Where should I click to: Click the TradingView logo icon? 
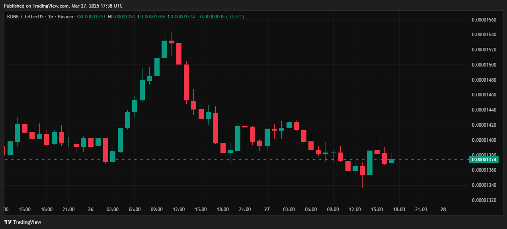(8, 222)
